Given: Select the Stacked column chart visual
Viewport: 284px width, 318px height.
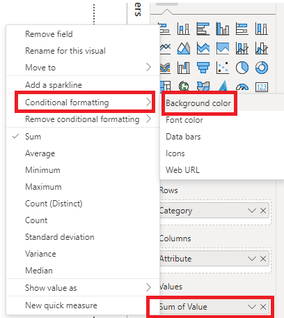Looking at the screenshot, I should pos(184,29).
